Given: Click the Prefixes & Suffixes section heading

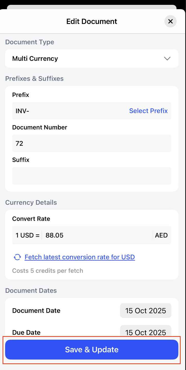Looking at the screenshot, I should click(34, 78).
